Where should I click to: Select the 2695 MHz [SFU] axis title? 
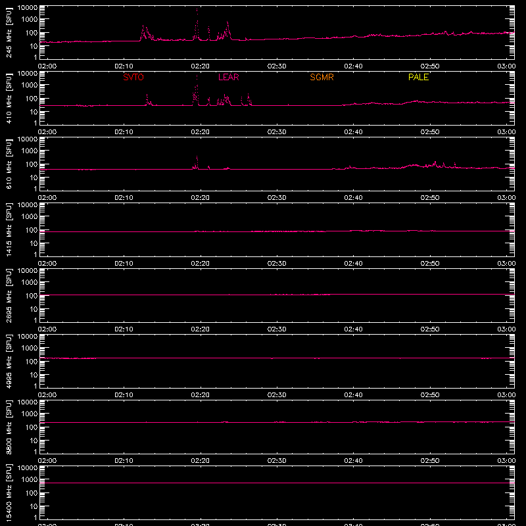tap(9, 295)
